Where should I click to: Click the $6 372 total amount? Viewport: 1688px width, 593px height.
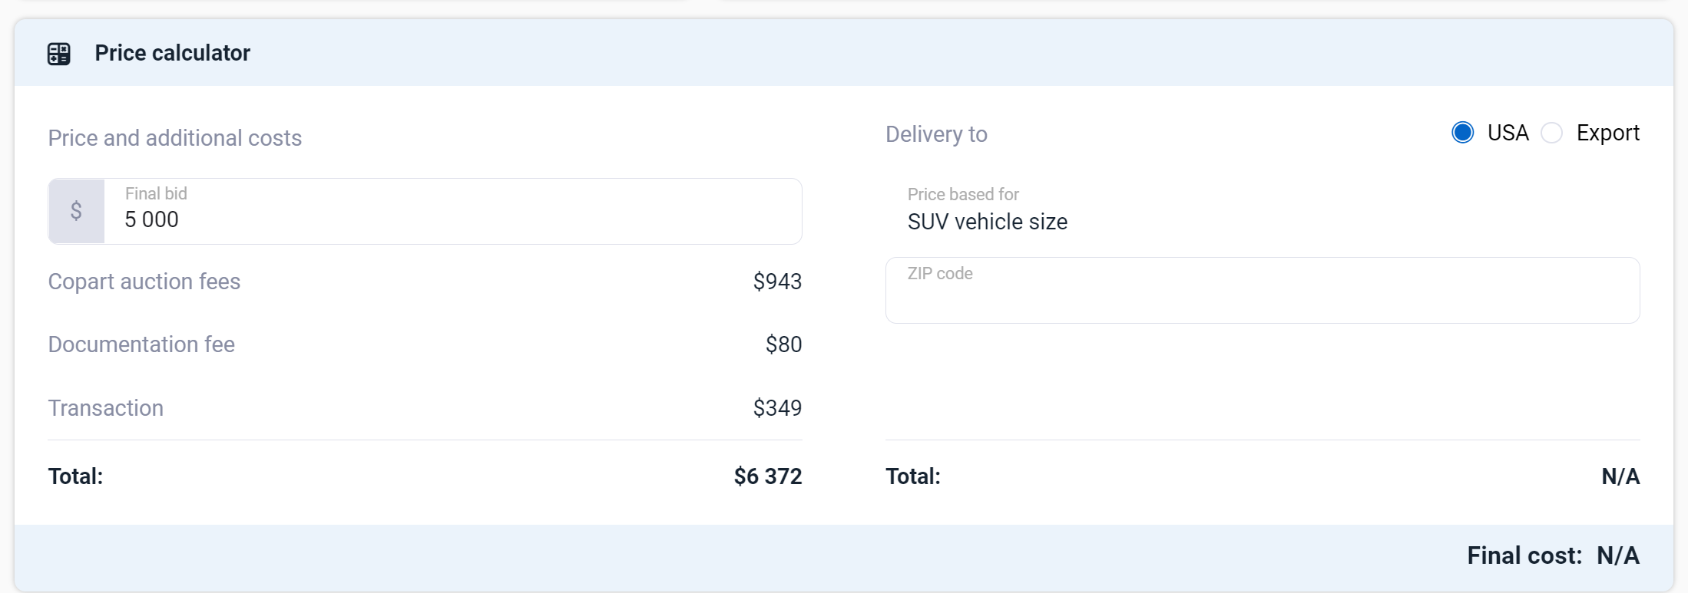pyautogui.click(x=767, y=476)
